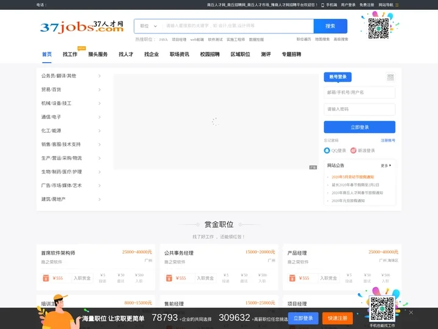Click the Sina Weibo login icon

(353, 150)
